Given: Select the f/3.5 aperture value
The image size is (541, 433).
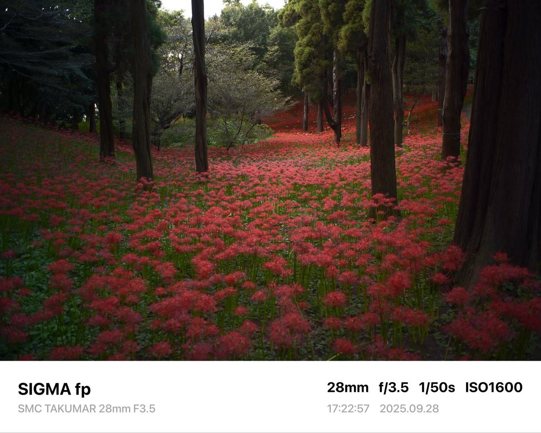Looking at the screenshot, I should click(394, 387).
